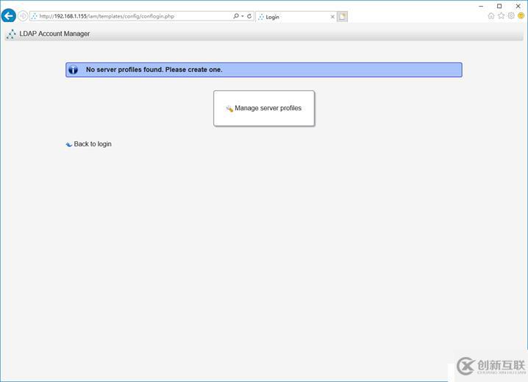Click the arrow icon beside Back to login

click(69, 145)
